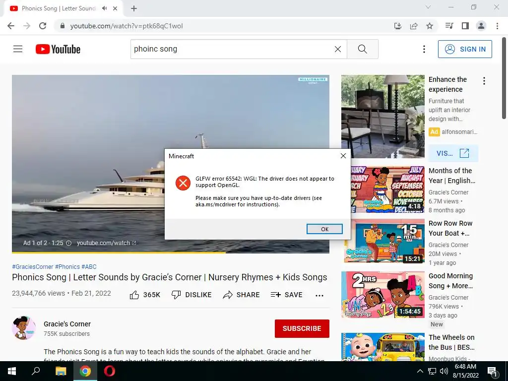The image size is (508, 381).
Task: Click the video ad progress bar
Action: coord(171,252)
